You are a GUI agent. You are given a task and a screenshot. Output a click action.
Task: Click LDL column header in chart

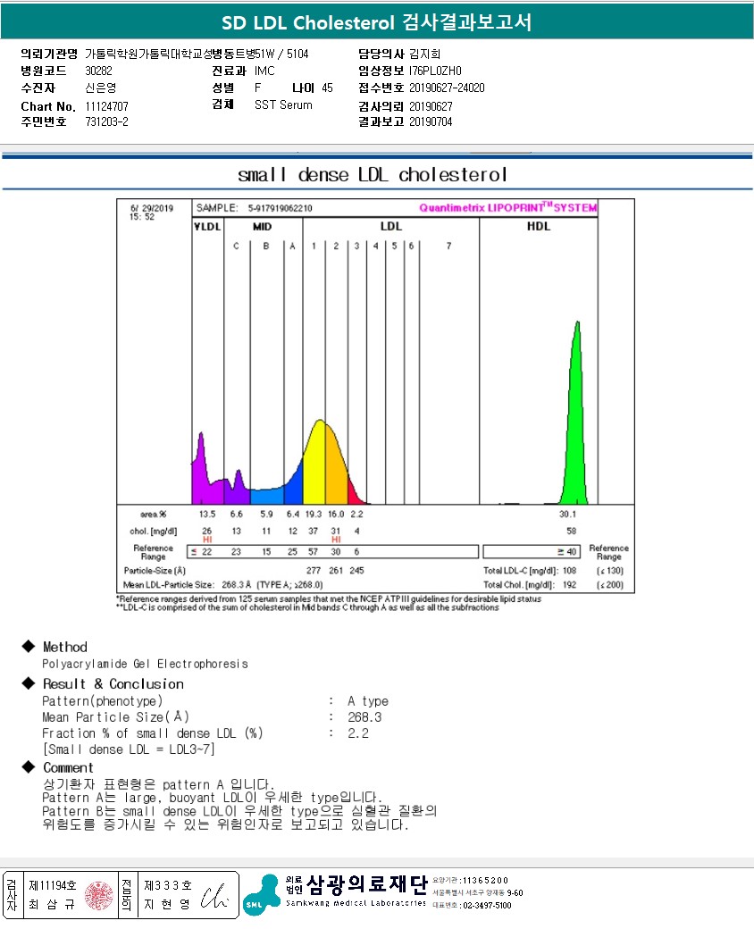click(x=391, y=226)
